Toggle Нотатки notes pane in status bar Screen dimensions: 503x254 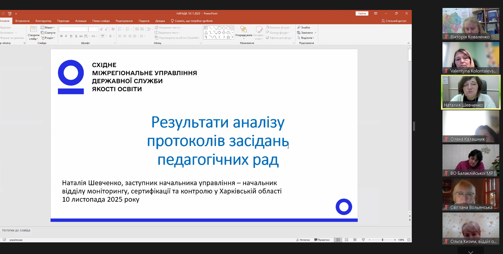click(x=303, y=240)
